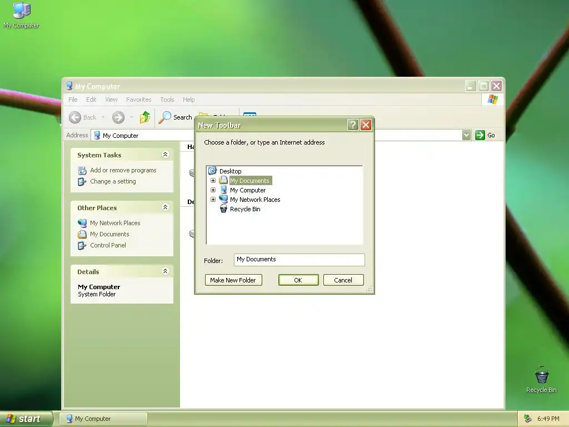The width and height of the screenshot is (569, 427).
Task: Open the File menu
Action: point(73,100)
